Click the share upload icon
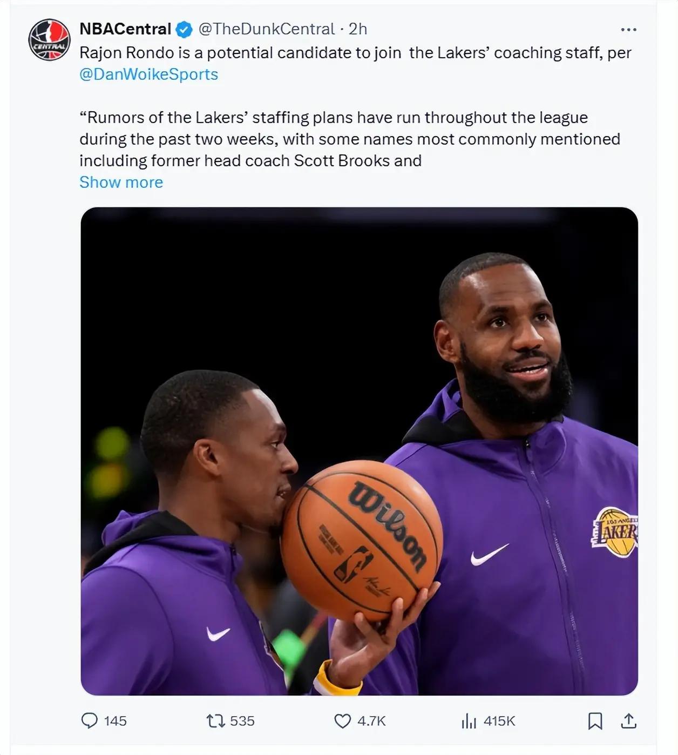Viewport: 678px width, 755px height. coord(629,720)
